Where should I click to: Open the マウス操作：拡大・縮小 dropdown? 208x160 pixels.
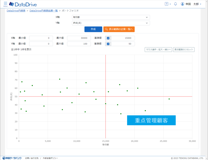pos(158,50)
